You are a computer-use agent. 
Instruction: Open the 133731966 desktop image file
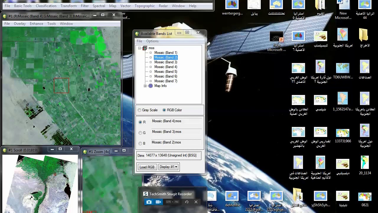pyautogui.click(x=343, y=133)
